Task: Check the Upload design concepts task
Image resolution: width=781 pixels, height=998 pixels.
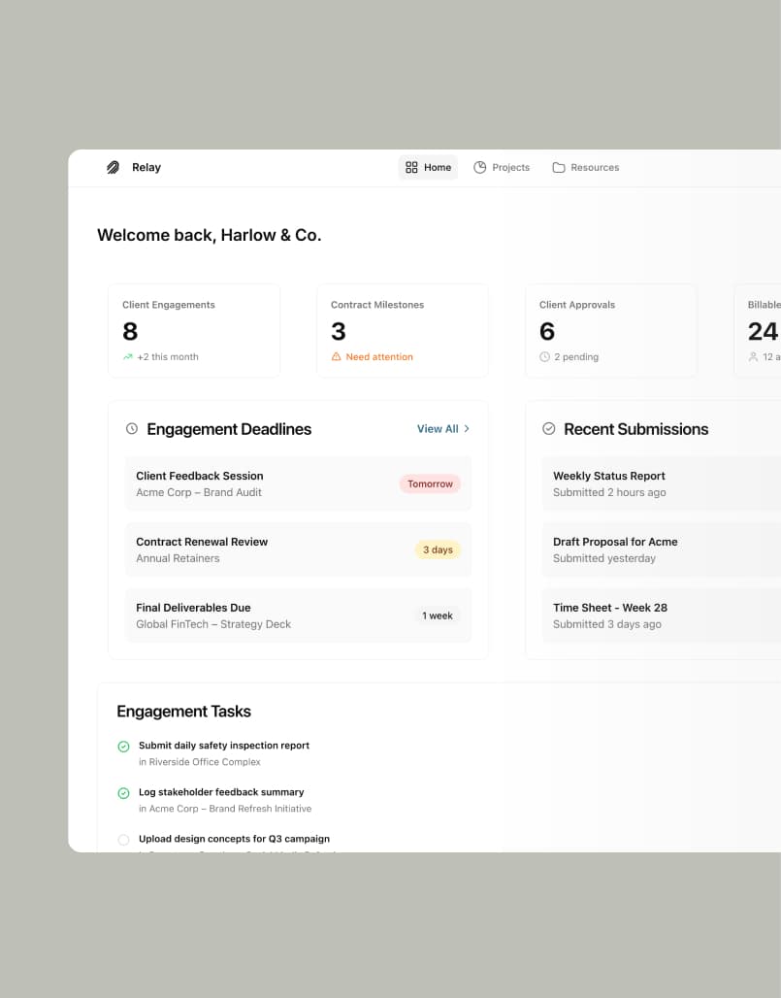Action: pos(123,840)
